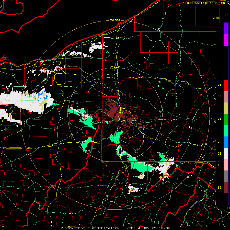Click the RF purple legend swatch
The image size is (230, 230).
[226, 29]
